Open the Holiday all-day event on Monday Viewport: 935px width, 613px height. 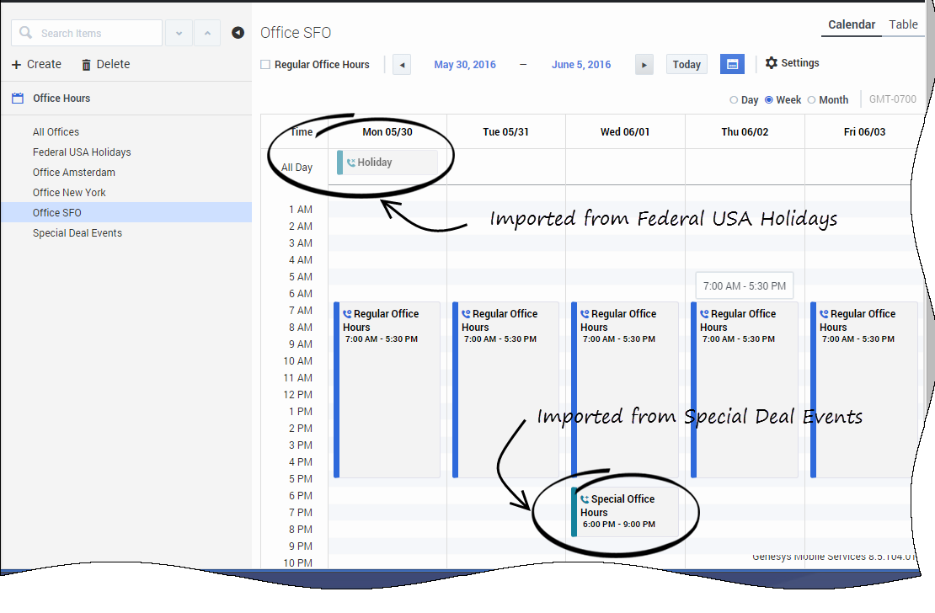(x=387, y=163)
